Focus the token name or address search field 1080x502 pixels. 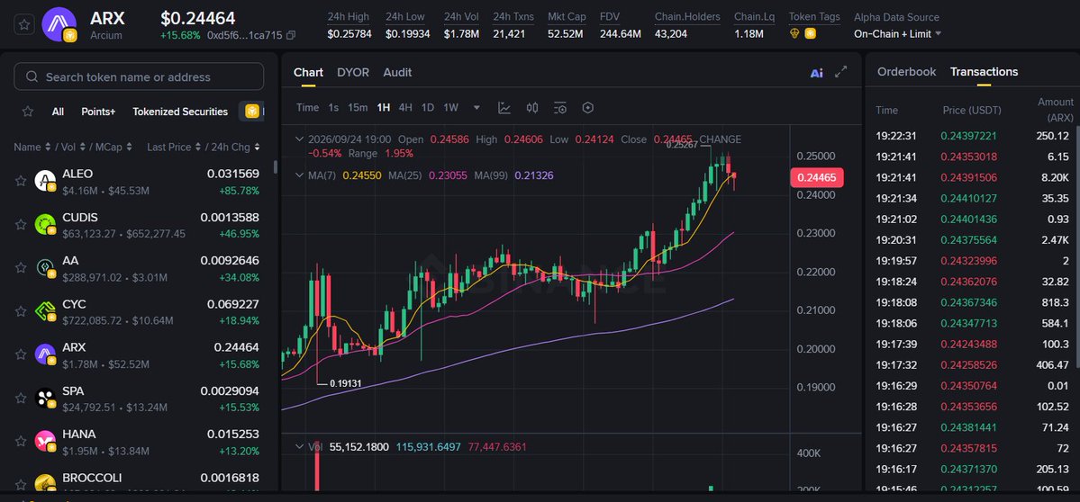(x=139, y=76)
